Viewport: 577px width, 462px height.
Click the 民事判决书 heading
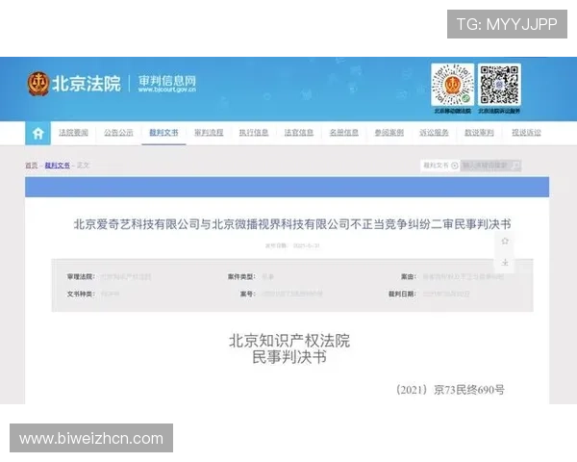[289, 357]
